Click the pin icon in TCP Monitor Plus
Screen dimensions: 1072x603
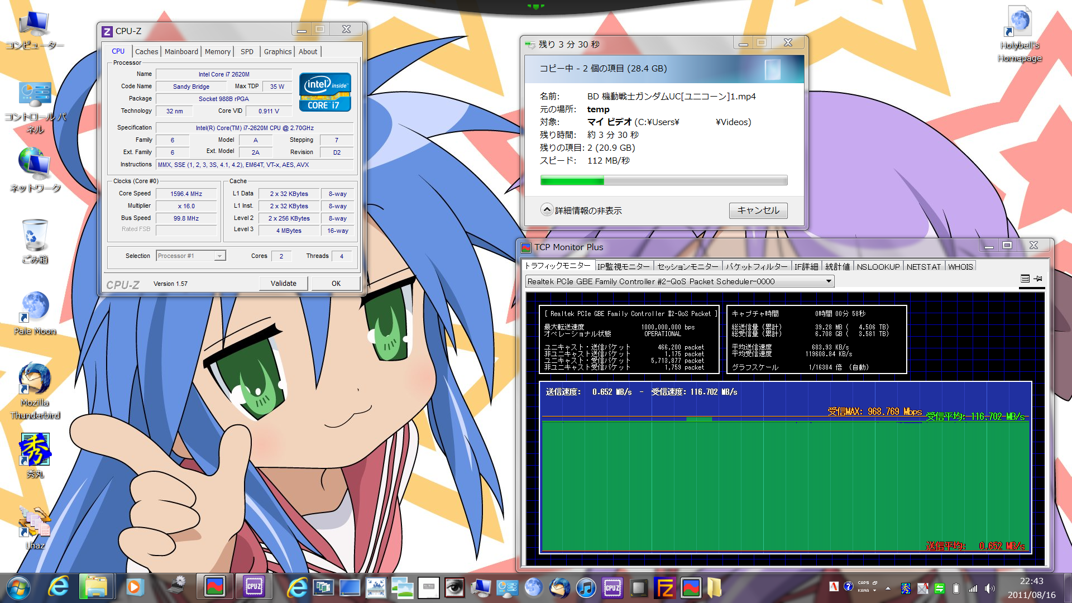pos(1038,278)
